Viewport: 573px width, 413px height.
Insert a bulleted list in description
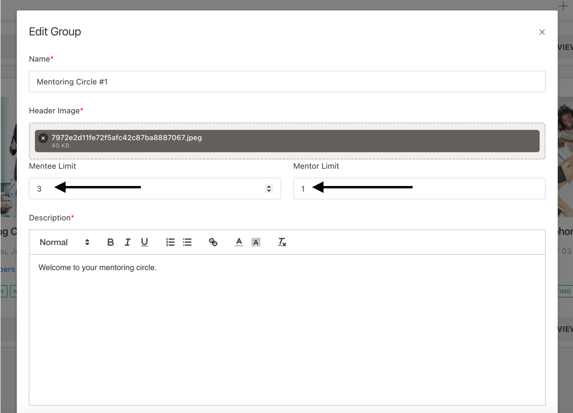187,242
